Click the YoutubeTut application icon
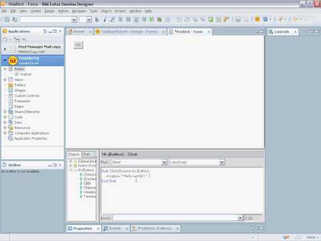321x241 pixels. click(x=13, y=60)
